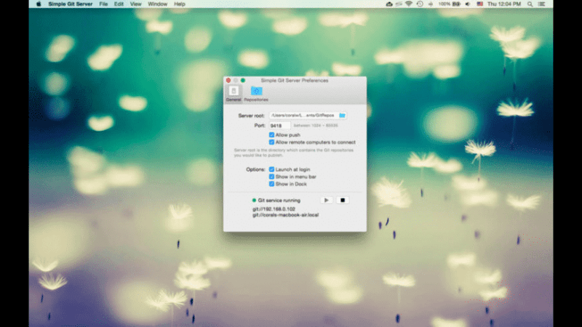Browse for server root folder icon
582x327 pixels.
pyautogui.click(x=342, y=116)
